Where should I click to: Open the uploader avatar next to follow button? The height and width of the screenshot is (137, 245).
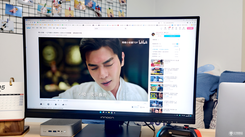click(153, 34)
